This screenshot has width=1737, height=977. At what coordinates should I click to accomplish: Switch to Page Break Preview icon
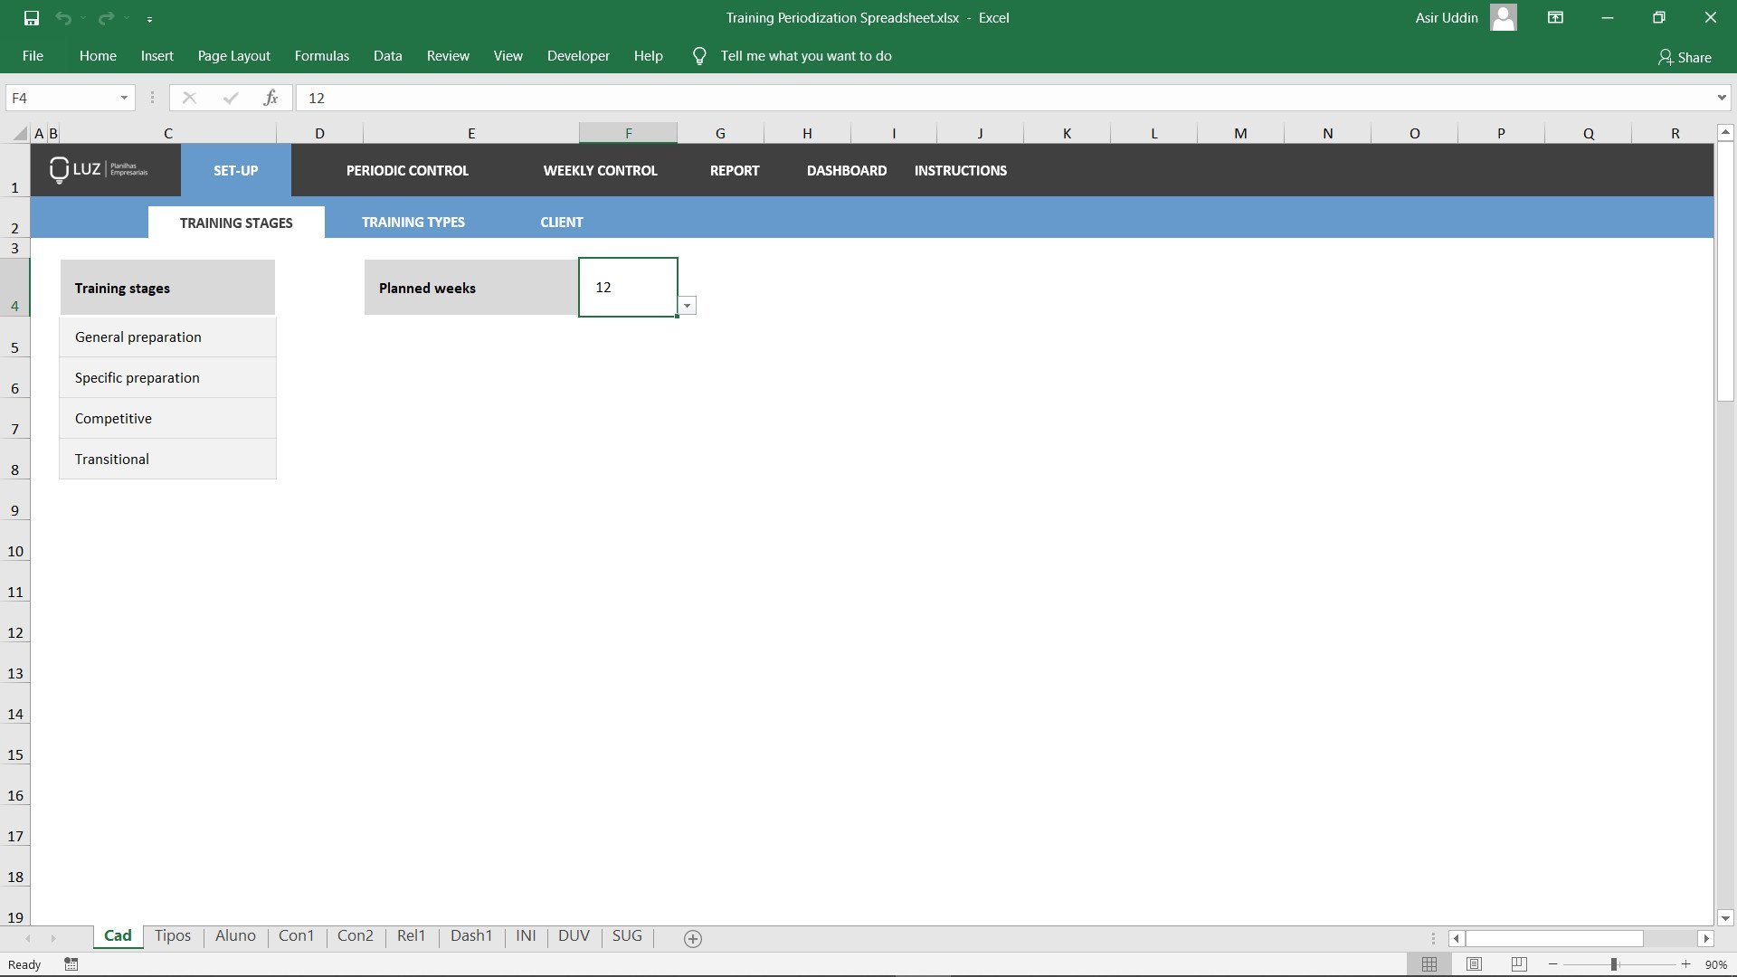(x=1519, y=964)
